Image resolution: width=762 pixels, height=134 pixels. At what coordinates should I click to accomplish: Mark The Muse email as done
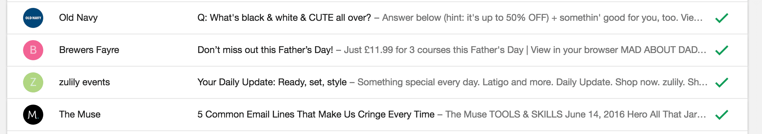point(722,115)
